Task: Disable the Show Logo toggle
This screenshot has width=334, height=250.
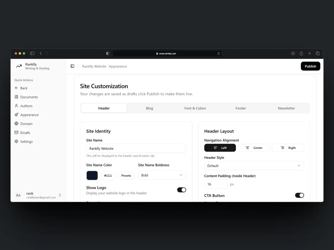Action: click(181, 190)
